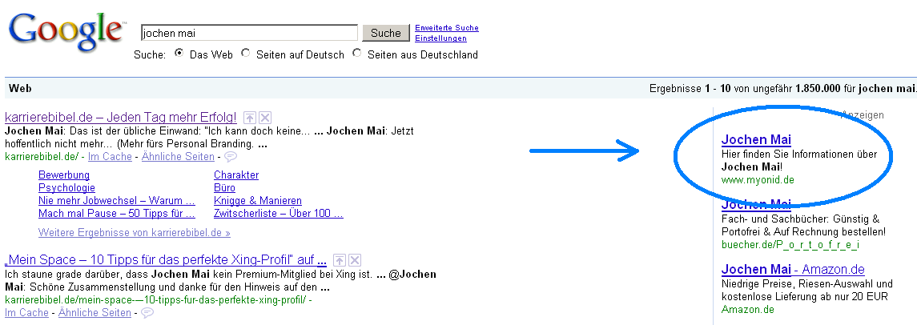Open the Bewerbung sitelink
917x325 pixels.
click(64, 175)
